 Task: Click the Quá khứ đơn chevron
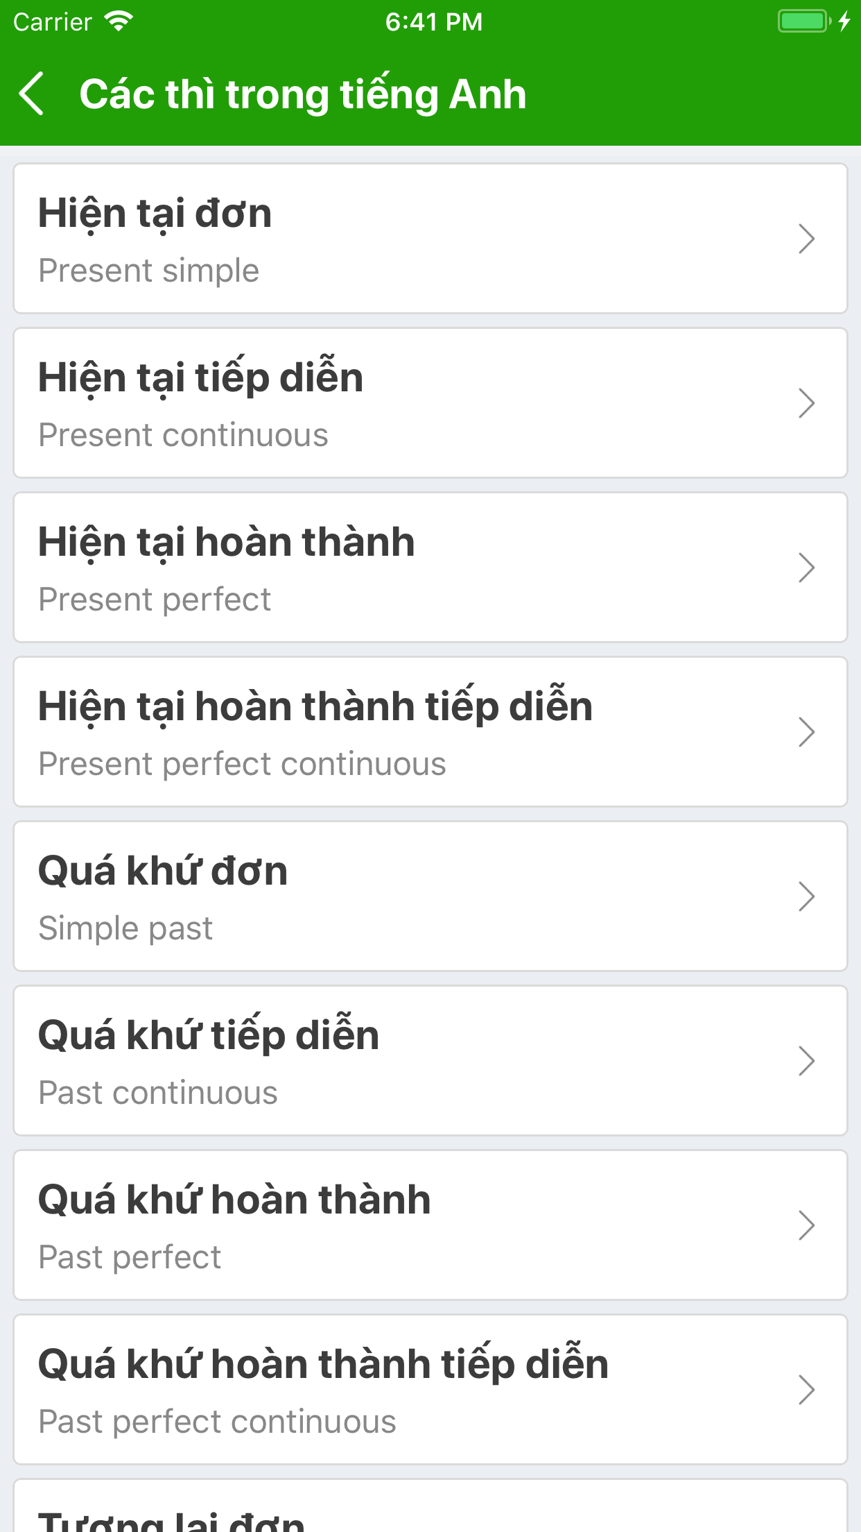(806, 896)
